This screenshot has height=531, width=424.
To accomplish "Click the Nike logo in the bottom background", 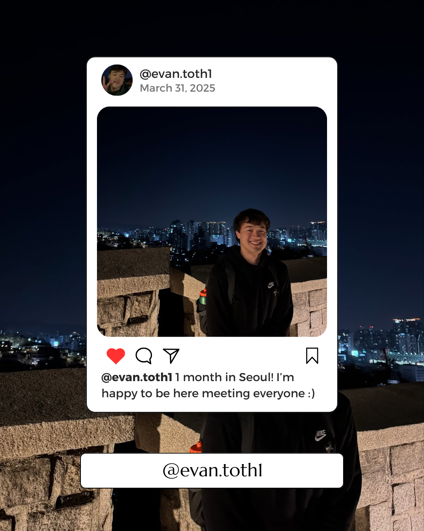I will pos(321,435).
